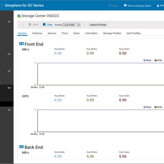Expand the sidebar chevron beside Front End MB/s chart
Screen dimensions: 164x164
9,71
